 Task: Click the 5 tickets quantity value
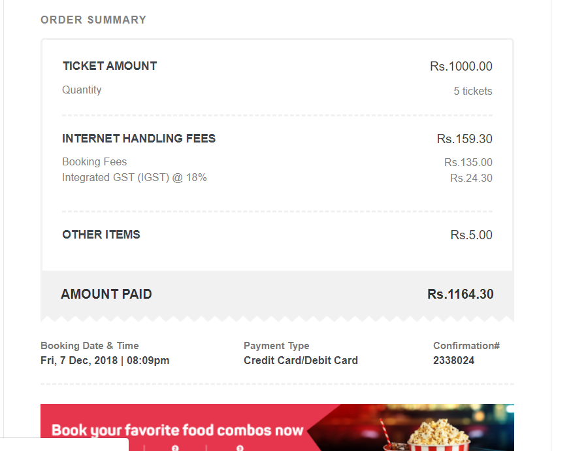473,91
